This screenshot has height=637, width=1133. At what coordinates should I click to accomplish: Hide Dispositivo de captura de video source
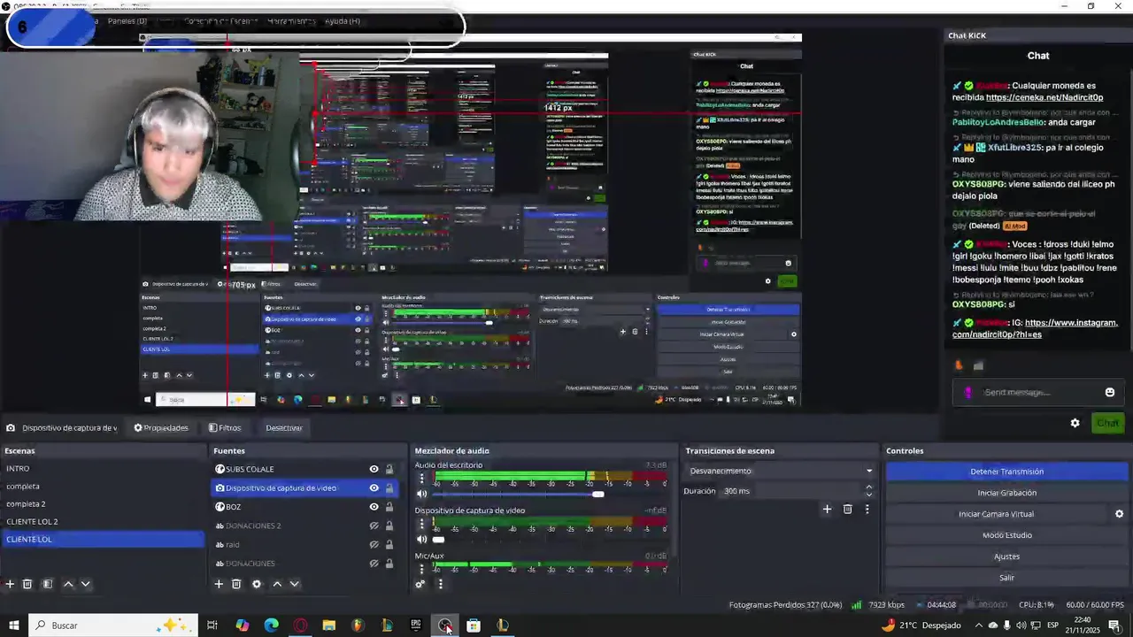(374, 488)
